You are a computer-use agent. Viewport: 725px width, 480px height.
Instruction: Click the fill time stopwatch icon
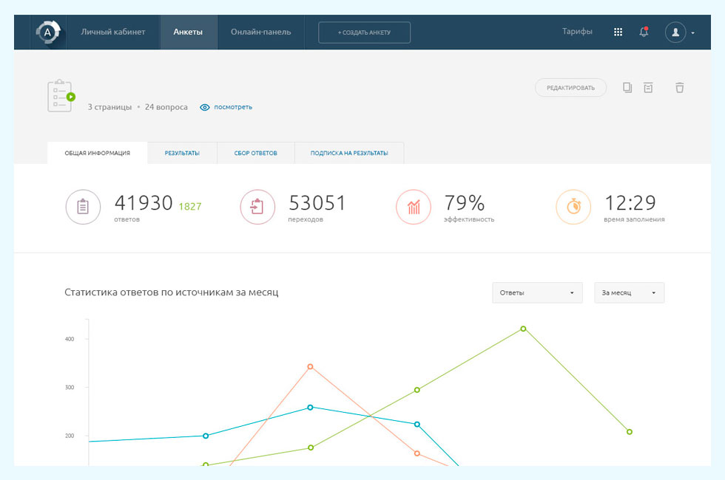pos(573,208)
